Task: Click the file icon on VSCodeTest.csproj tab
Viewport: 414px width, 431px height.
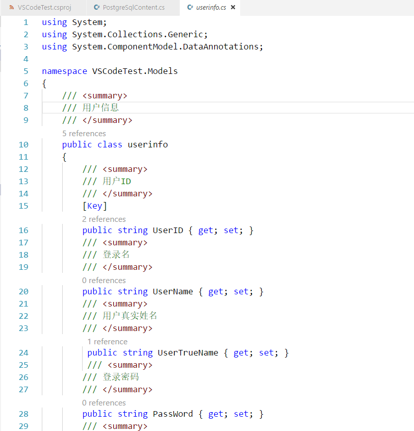Action: click(x=11, y=8)
